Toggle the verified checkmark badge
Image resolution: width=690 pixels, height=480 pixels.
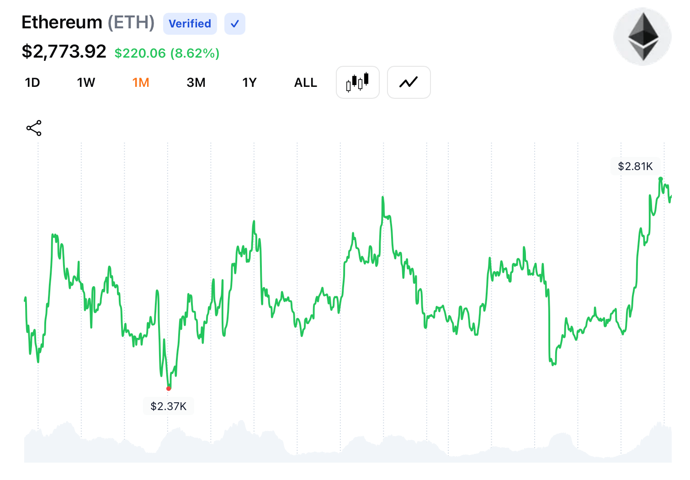click(x=234, y=24)
